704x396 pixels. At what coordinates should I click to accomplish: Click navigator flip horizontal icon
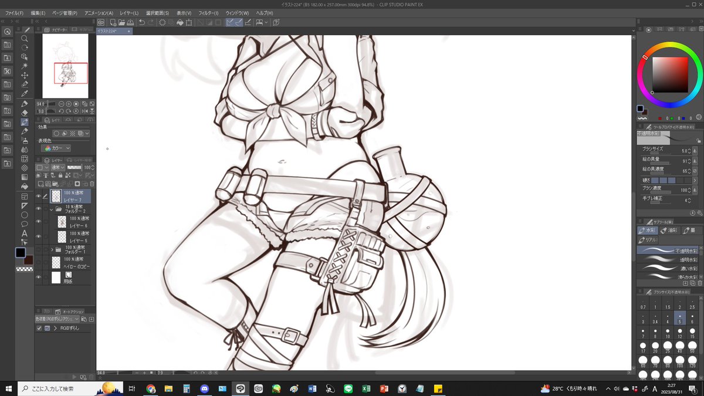pyautogui.click(x=85, y=111)
